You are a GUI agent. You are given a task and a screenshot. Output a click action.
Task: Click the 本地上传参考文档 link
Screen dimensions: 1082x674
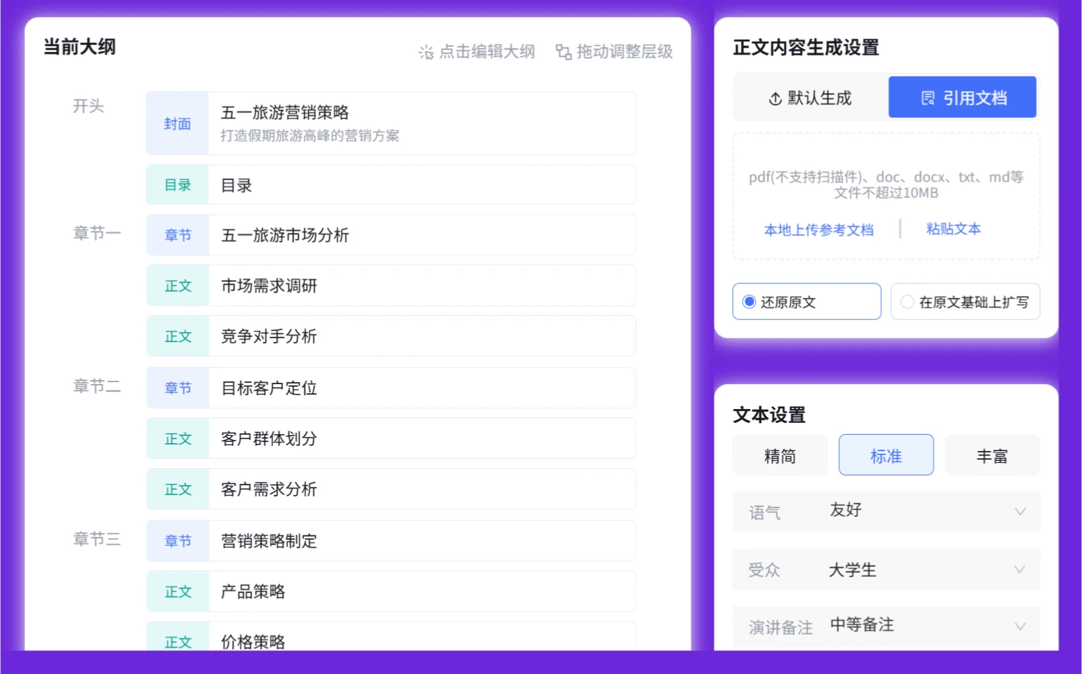tap(819, 229)
